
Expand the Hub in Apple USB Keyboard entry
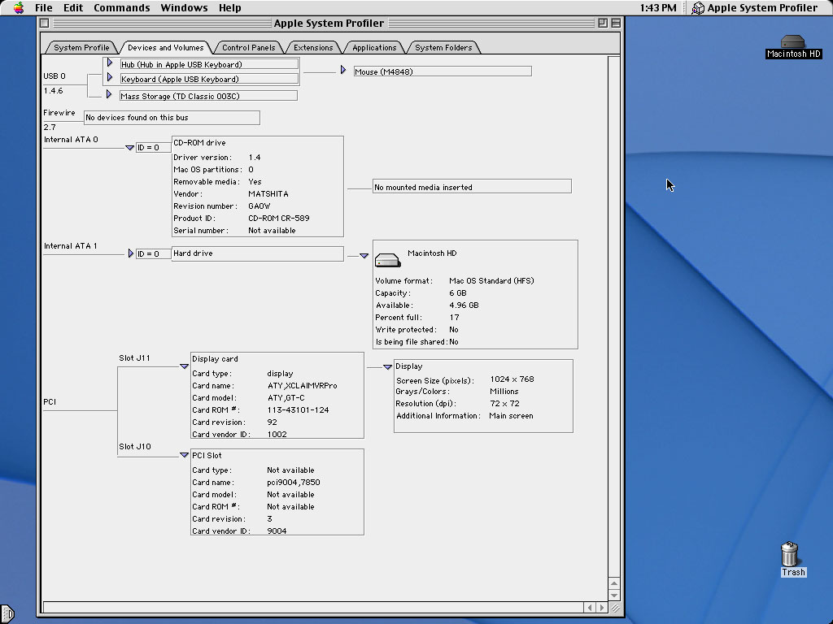point(110,63)
